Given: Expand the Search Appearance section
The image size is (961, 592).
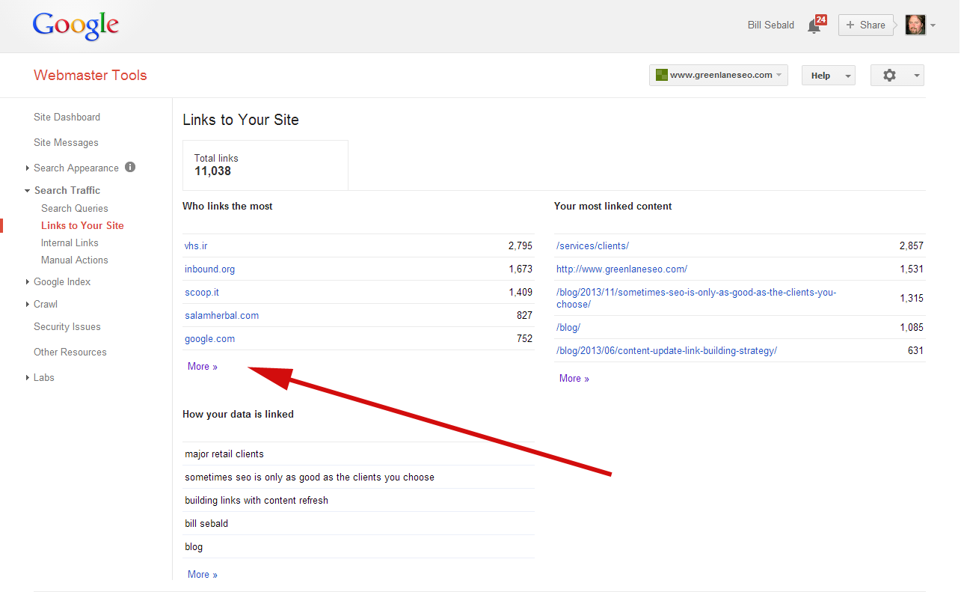Looking at the screenshot, I should coord(28,168).
